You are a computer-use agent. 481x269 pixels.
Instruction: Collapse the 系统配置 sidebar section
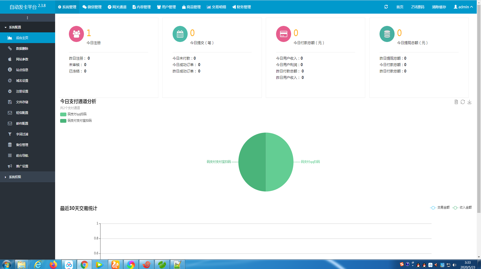click(x=28, y=27)
